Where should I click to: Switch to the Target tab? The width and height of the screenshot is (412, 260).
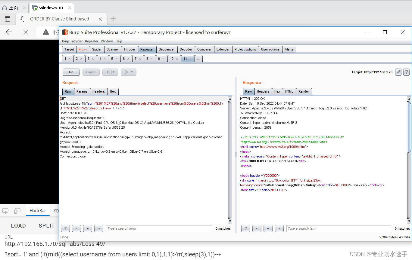tap(69, 49)
